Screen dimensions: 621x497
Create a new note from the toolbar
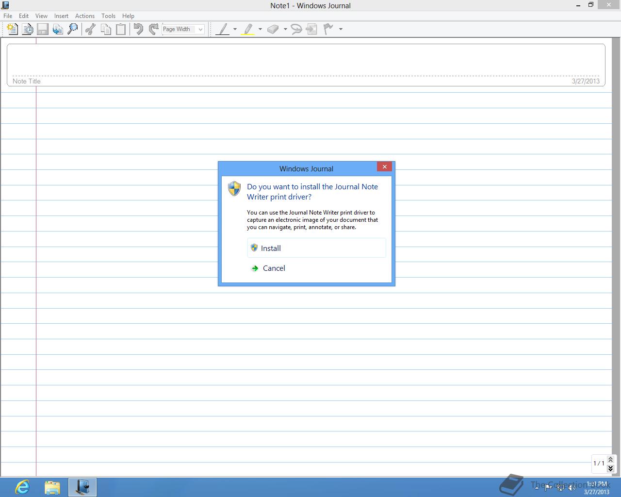coord(13,29)
